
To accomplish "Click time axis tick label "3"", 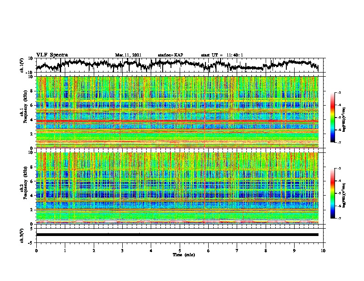I will point(122,251).
